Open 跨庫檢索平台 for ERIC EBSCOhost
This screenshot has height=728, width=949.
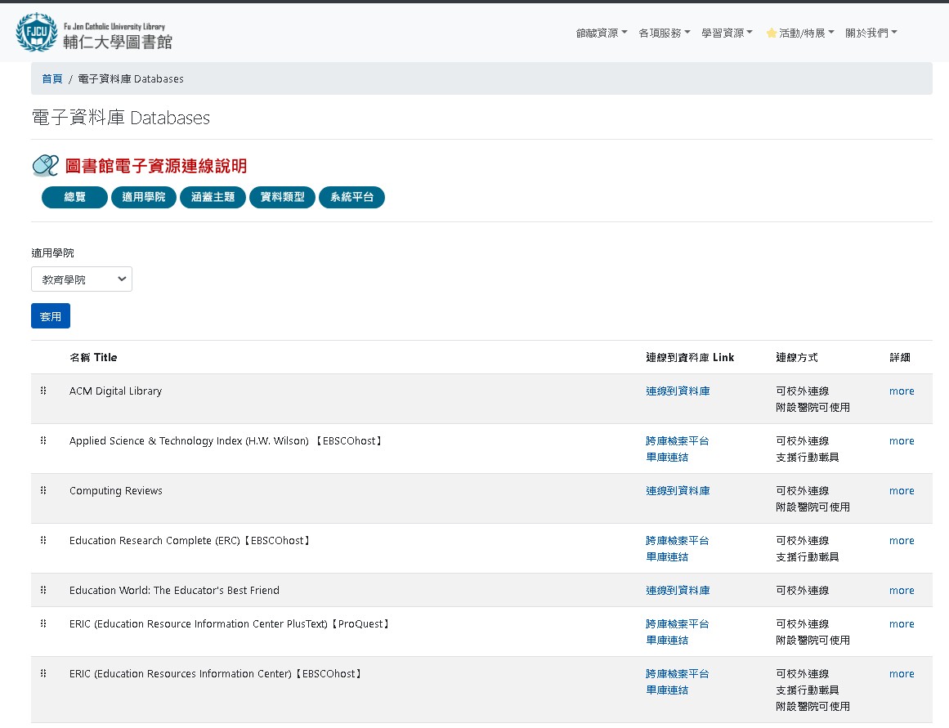click(x=678, y=673)
